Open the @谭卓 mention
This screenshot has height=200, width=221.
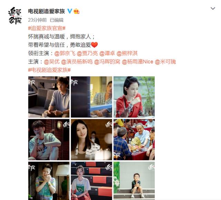107,54
